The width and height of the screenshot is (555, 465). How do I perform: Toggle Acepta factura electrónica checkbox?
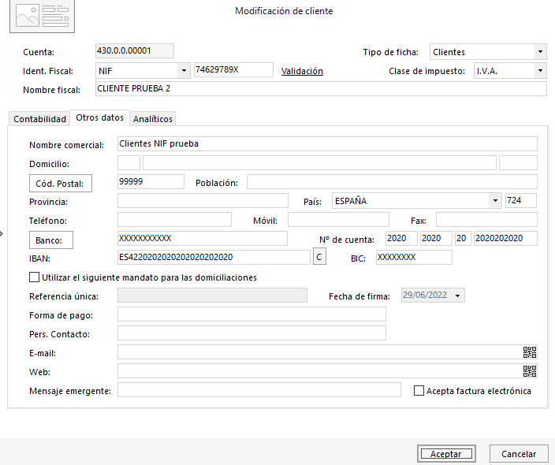(419, 390)
